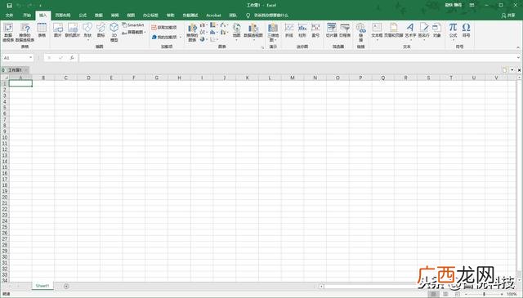The image size is (523, 298).
Task: Open the Name Box dropdown
Action: 31,58
